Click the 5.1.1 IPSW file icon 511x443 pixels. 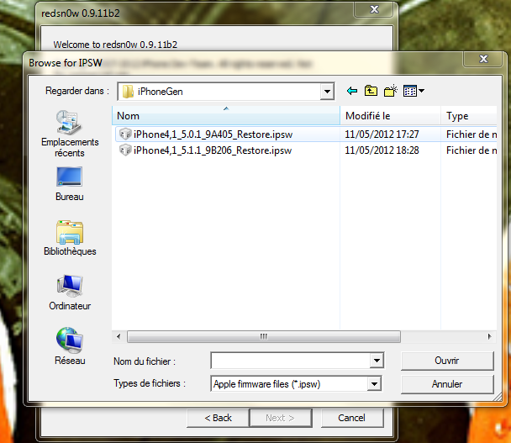coord(125,150)
